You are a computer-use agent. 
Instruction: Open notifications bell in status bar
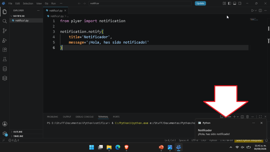[266, 140]
